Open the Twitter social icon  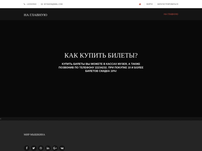(x=34, y=148)
